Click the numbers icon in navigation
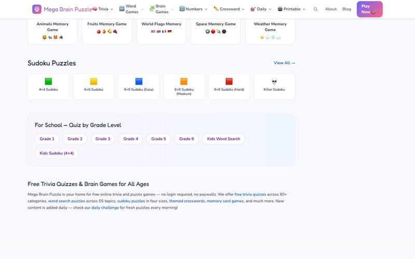Screen dimensions: 415x259 [182, 9]
